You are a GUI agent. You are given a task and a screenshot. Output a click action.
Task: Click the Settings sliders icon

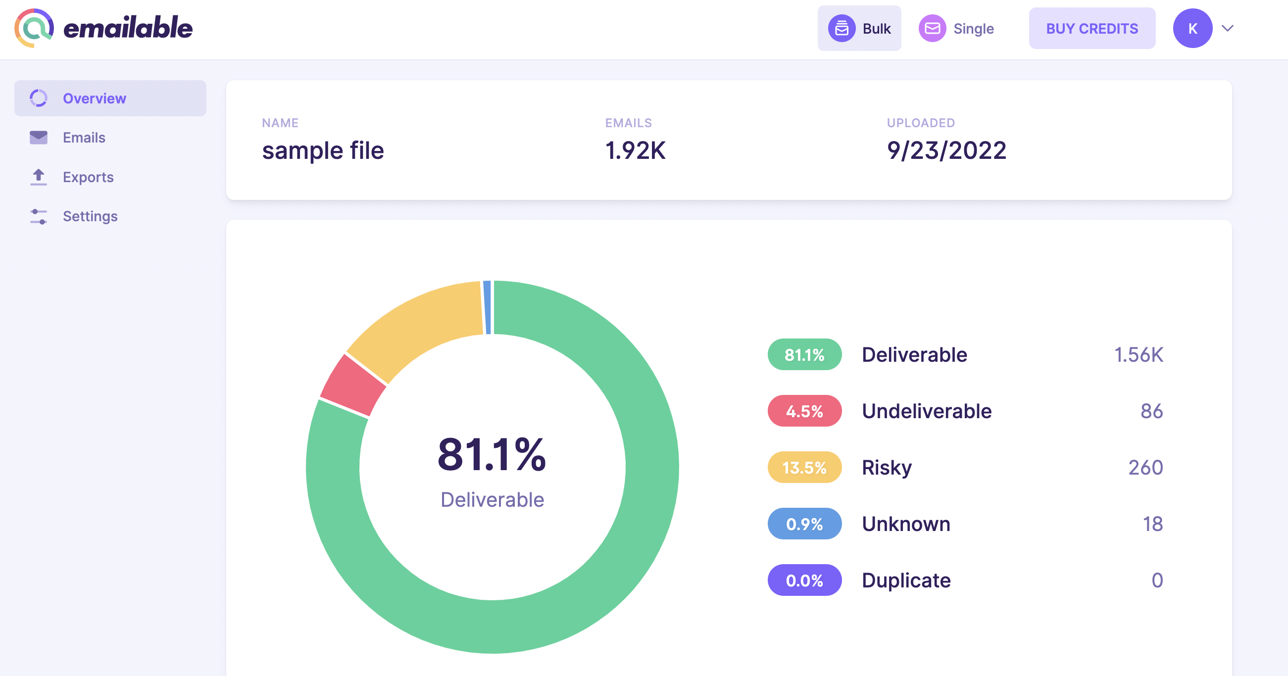[x=39, y=216]
